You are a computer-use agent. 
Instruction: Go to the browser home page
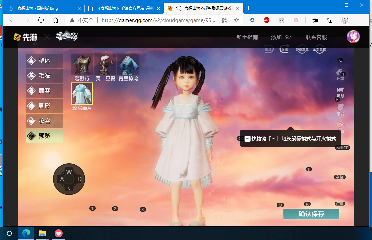[x=56, y=20]
